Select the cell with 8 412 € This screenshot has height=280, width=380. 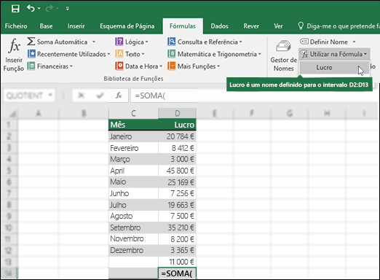tap(177, 148)
